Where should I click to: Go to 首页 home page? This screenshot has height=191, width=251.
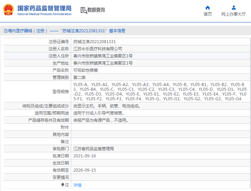coord(208,14)
